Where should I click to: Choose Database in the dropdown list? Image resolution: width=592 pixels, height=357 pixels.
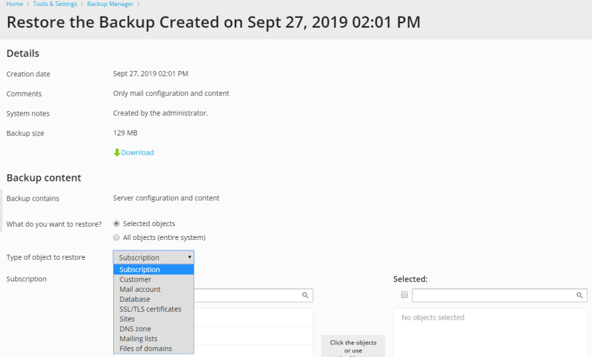[154, 299]
